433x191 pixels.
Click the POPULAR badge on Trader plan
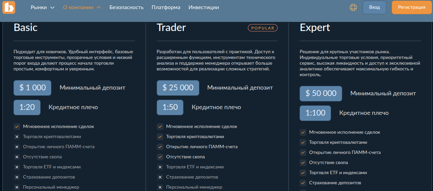(263, 28)
